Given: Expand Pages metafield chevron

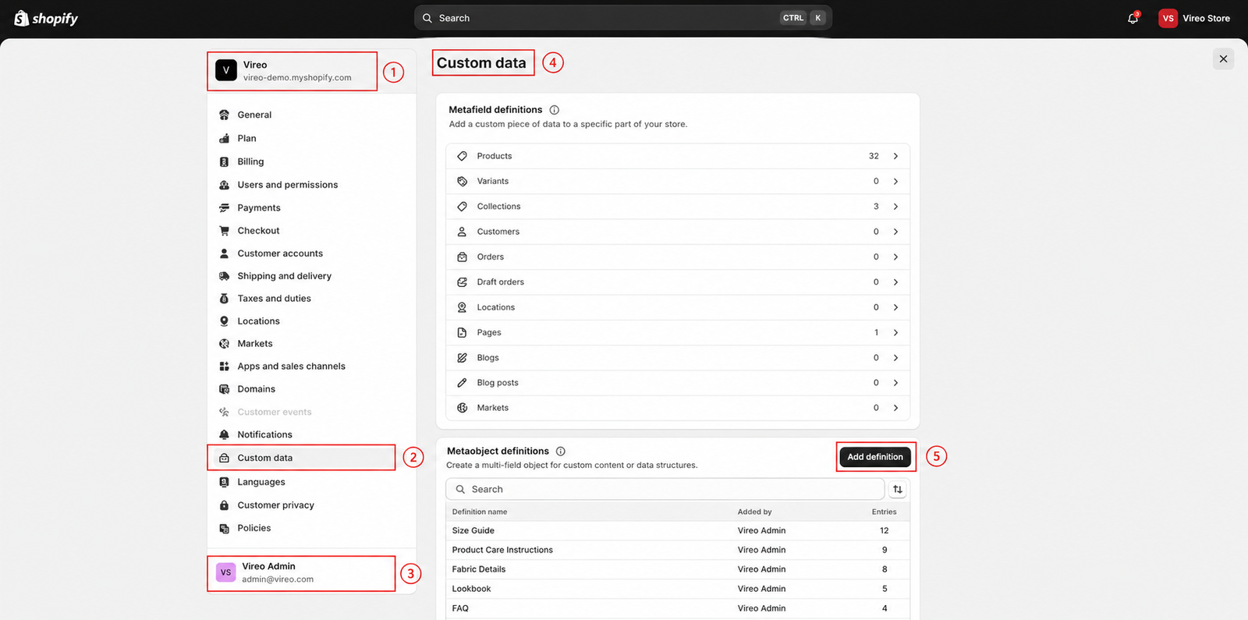Looking at the screenshot, I should [895, 332].
